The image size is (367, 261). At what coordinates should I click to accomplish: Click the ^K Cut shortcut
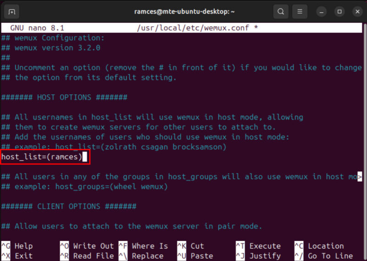pyautogui.click(x=190, y=246)
